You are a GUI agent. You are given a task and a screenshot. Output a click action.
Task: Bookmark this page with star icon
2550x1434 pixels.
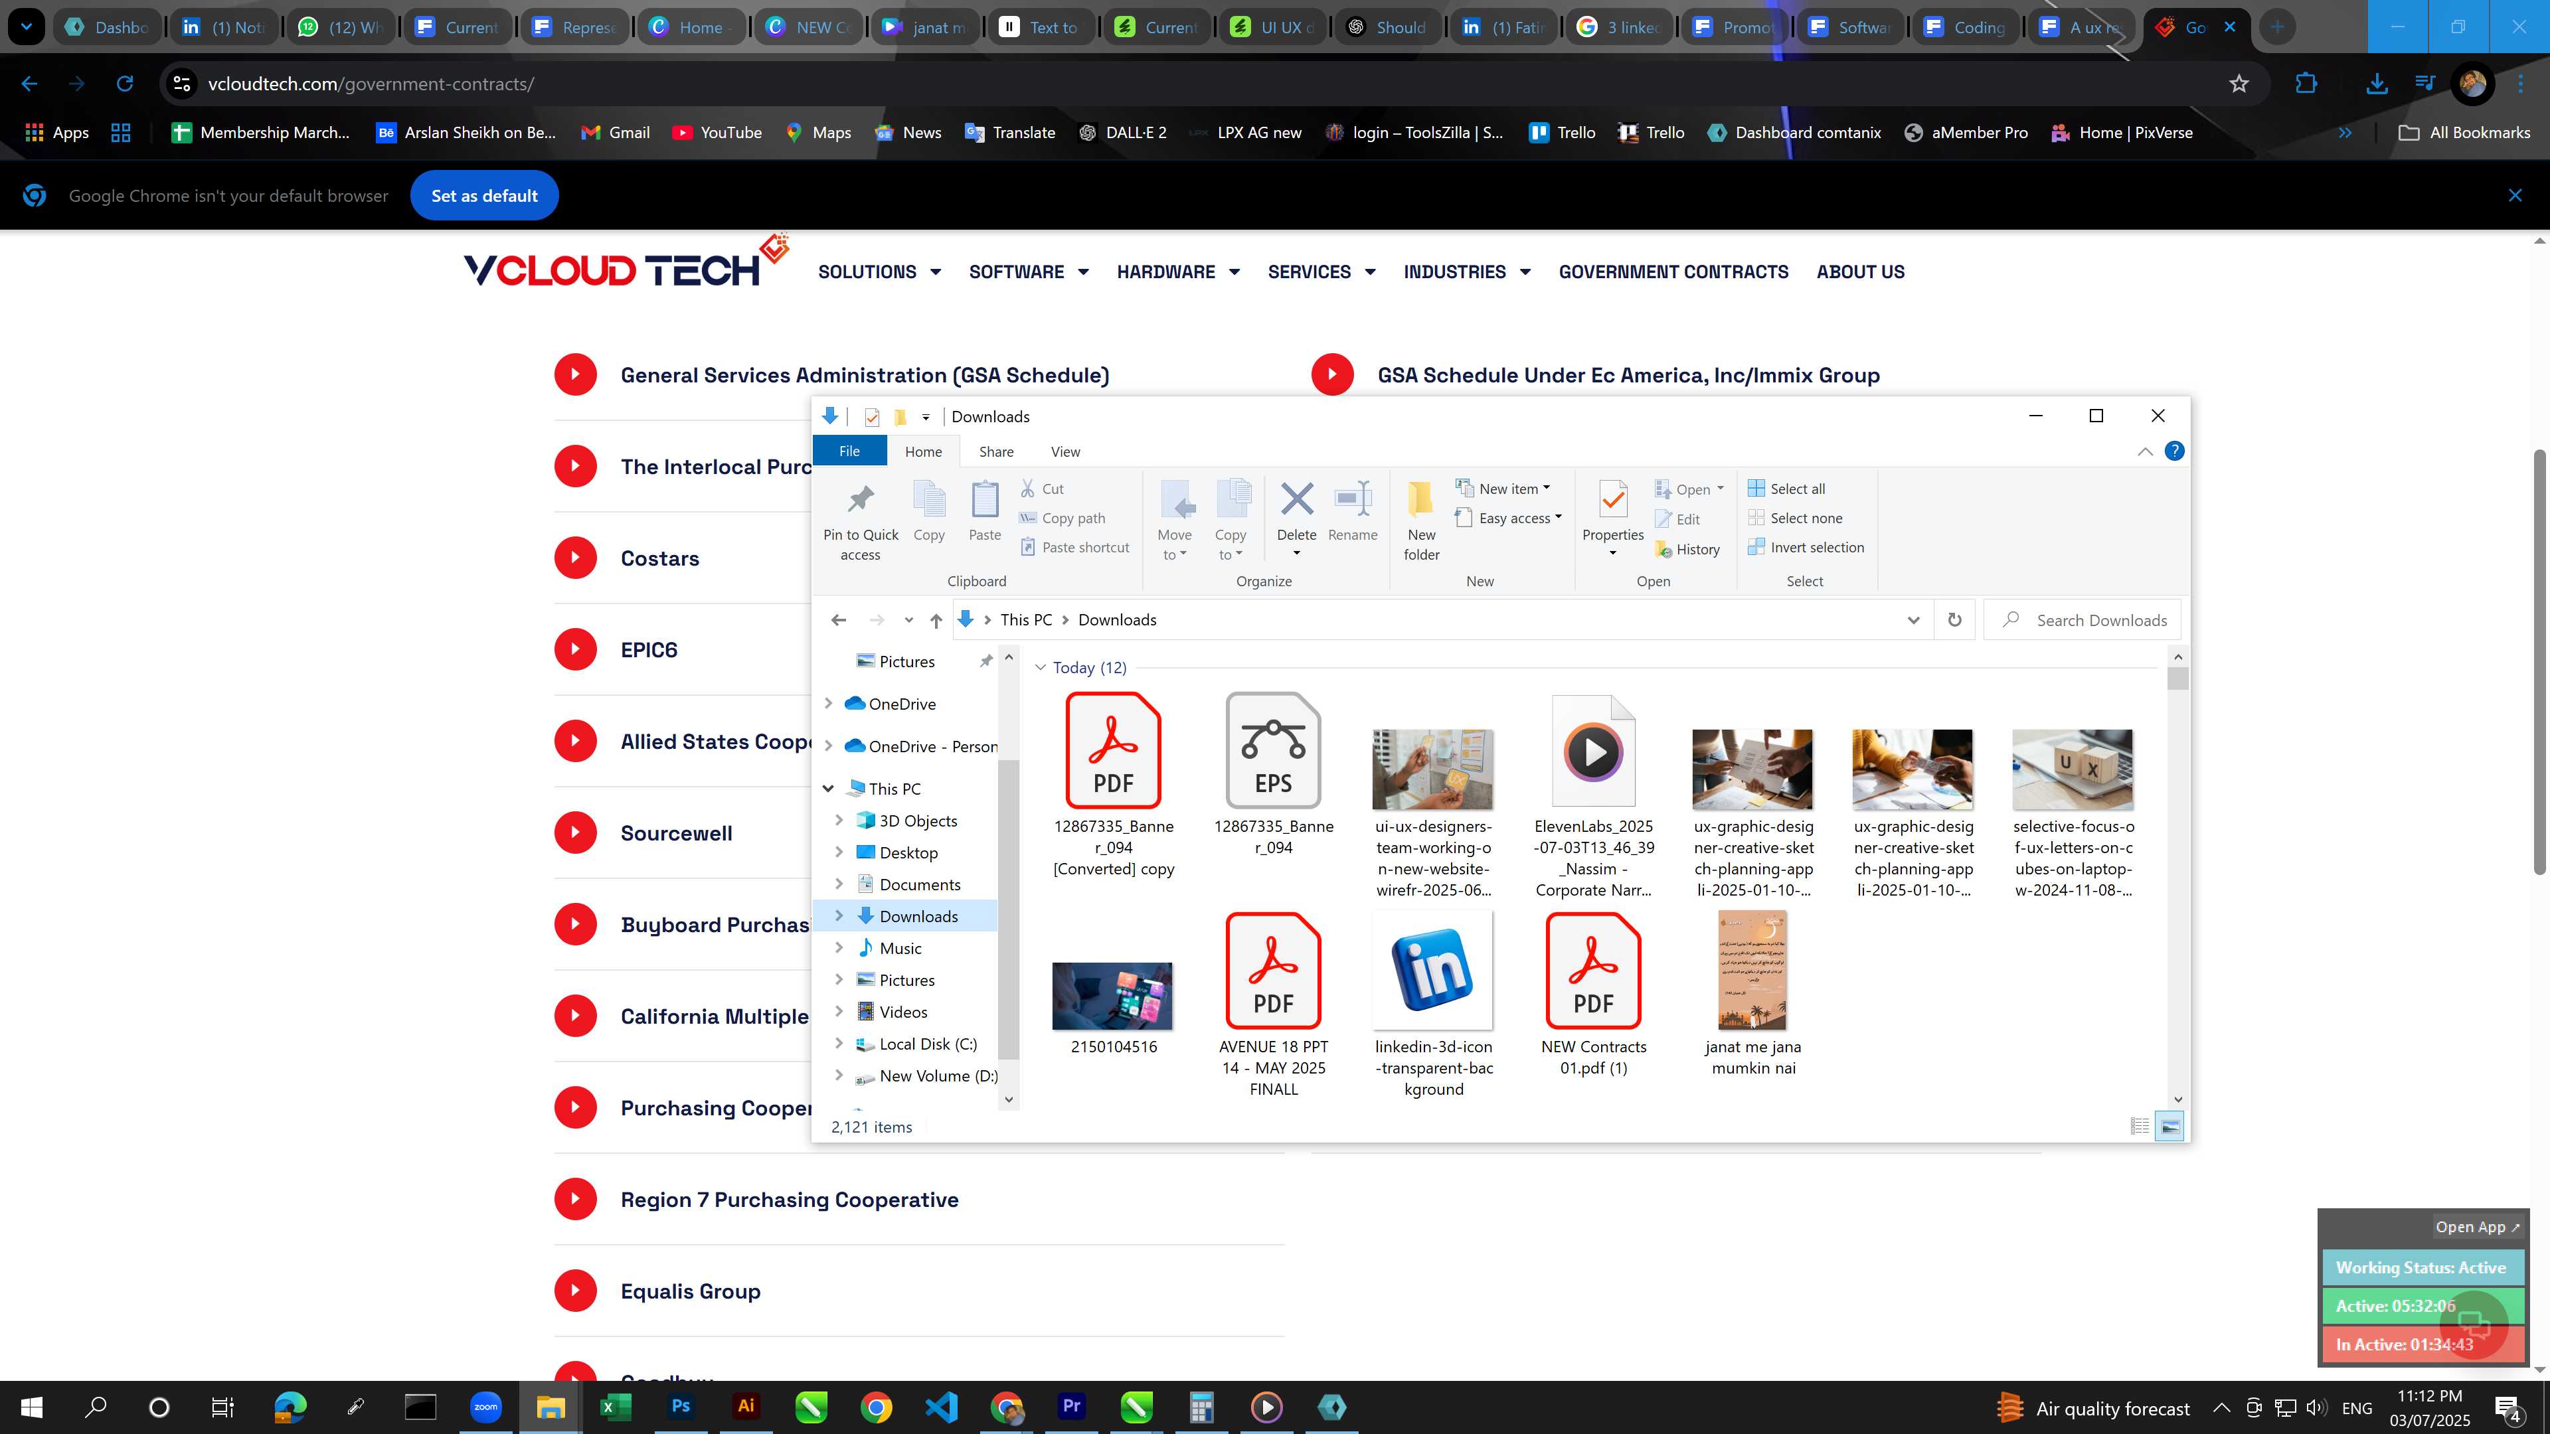click(x=2239, y=84)
